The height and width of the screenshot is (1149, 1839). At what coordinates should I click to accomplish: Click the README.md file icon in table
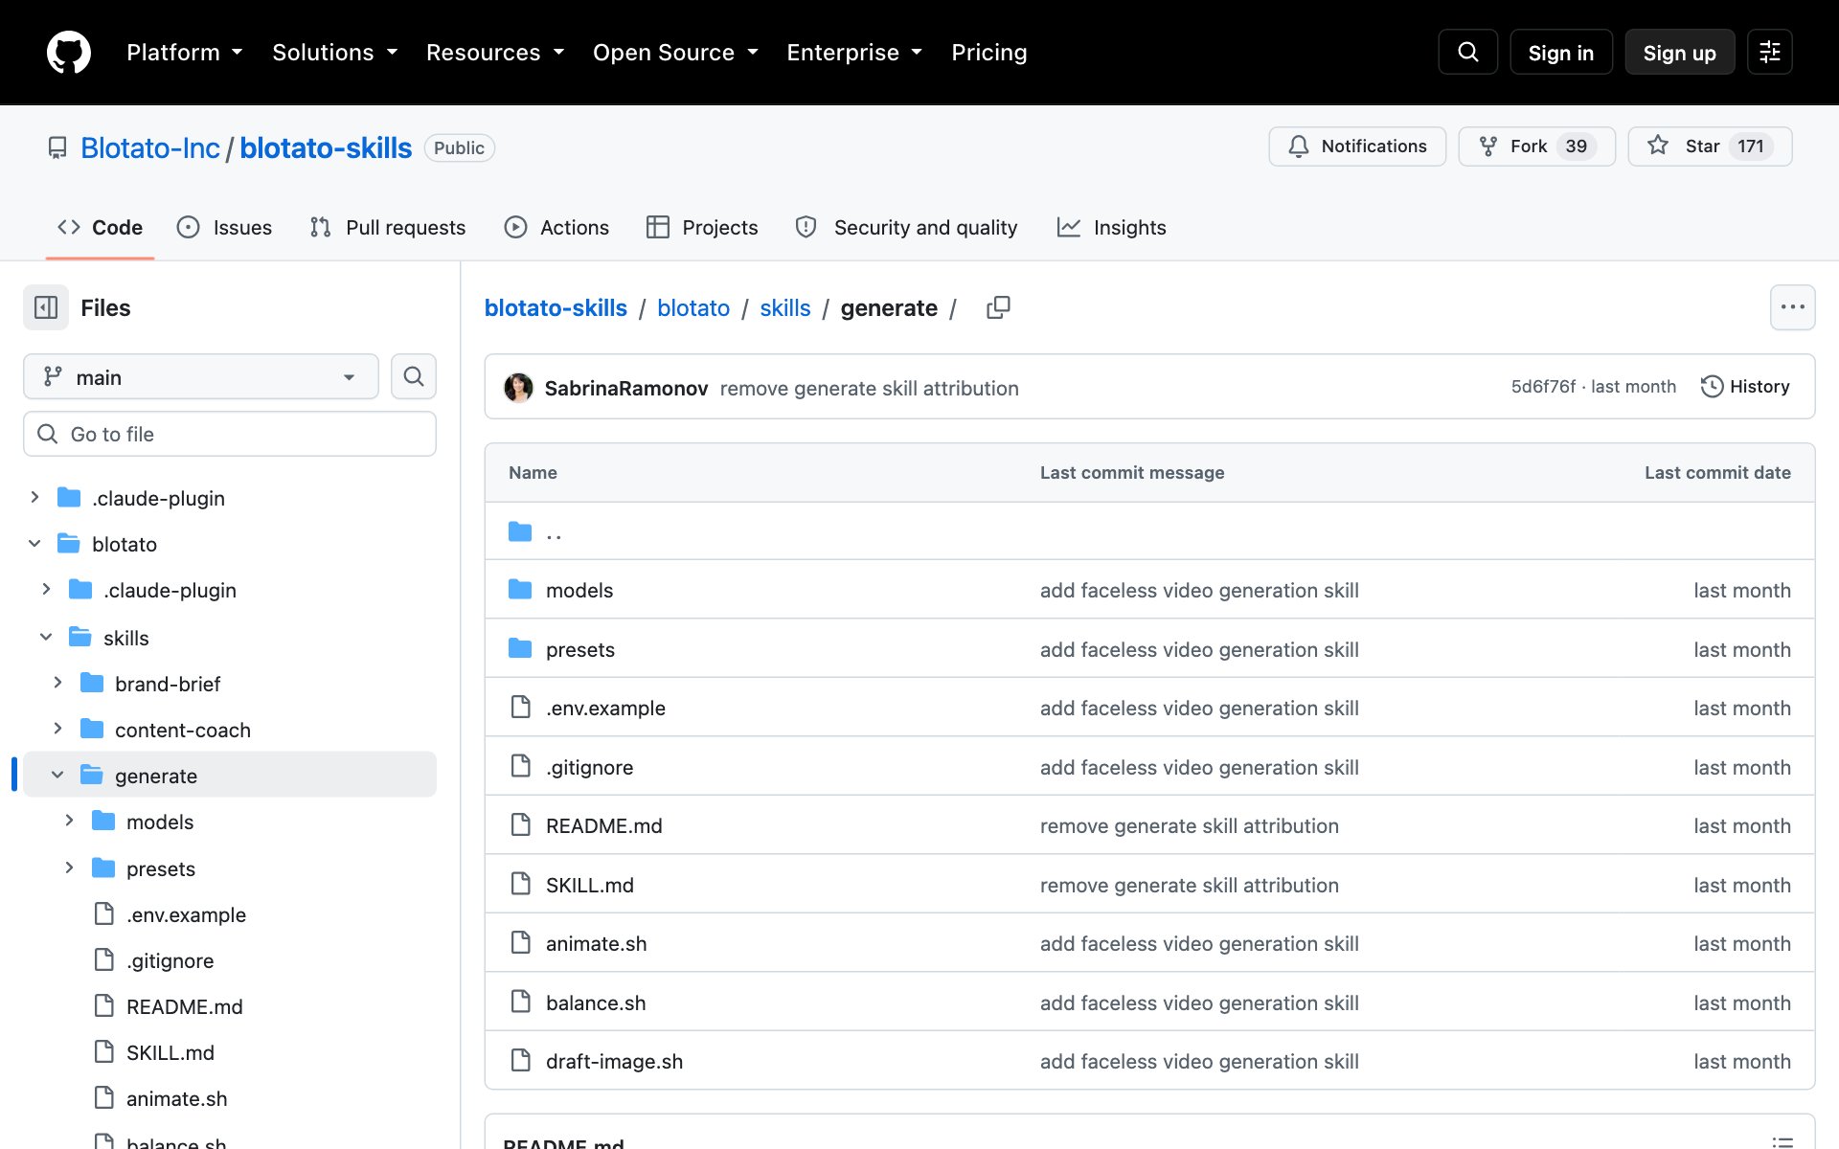(520, 825)
